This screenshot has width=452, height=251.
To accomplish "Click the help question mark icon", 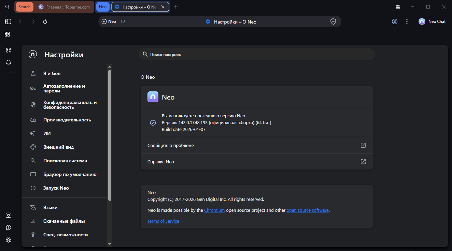I will pos(9,227).
